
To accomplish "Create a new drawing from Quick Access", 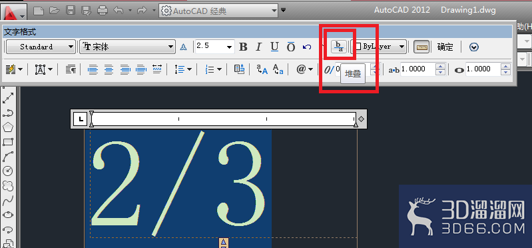I will (x=39, y=11).
